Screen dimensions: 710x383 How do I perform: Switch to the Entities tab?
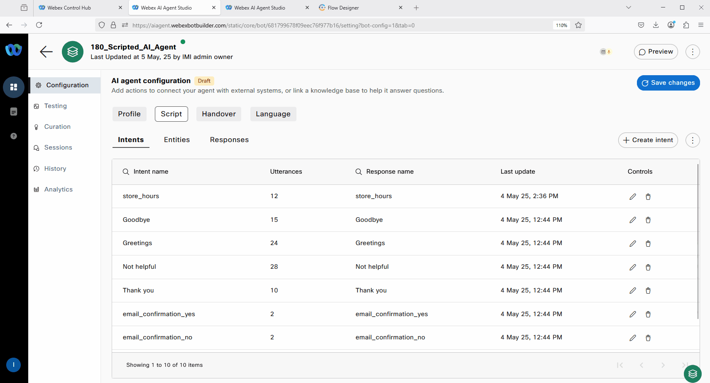[176, 140]
